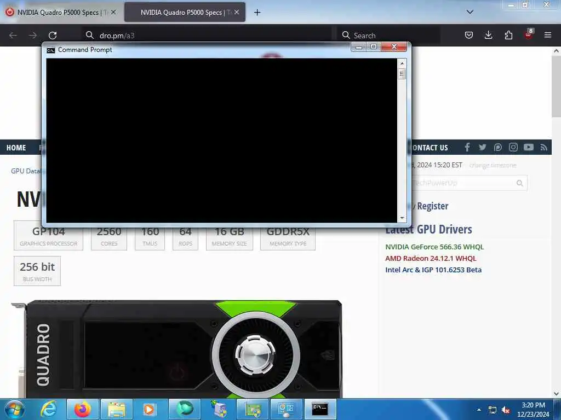Open TechPowerUp Instagram icon
Screen dimensions: 561x420
coord(513,147)
